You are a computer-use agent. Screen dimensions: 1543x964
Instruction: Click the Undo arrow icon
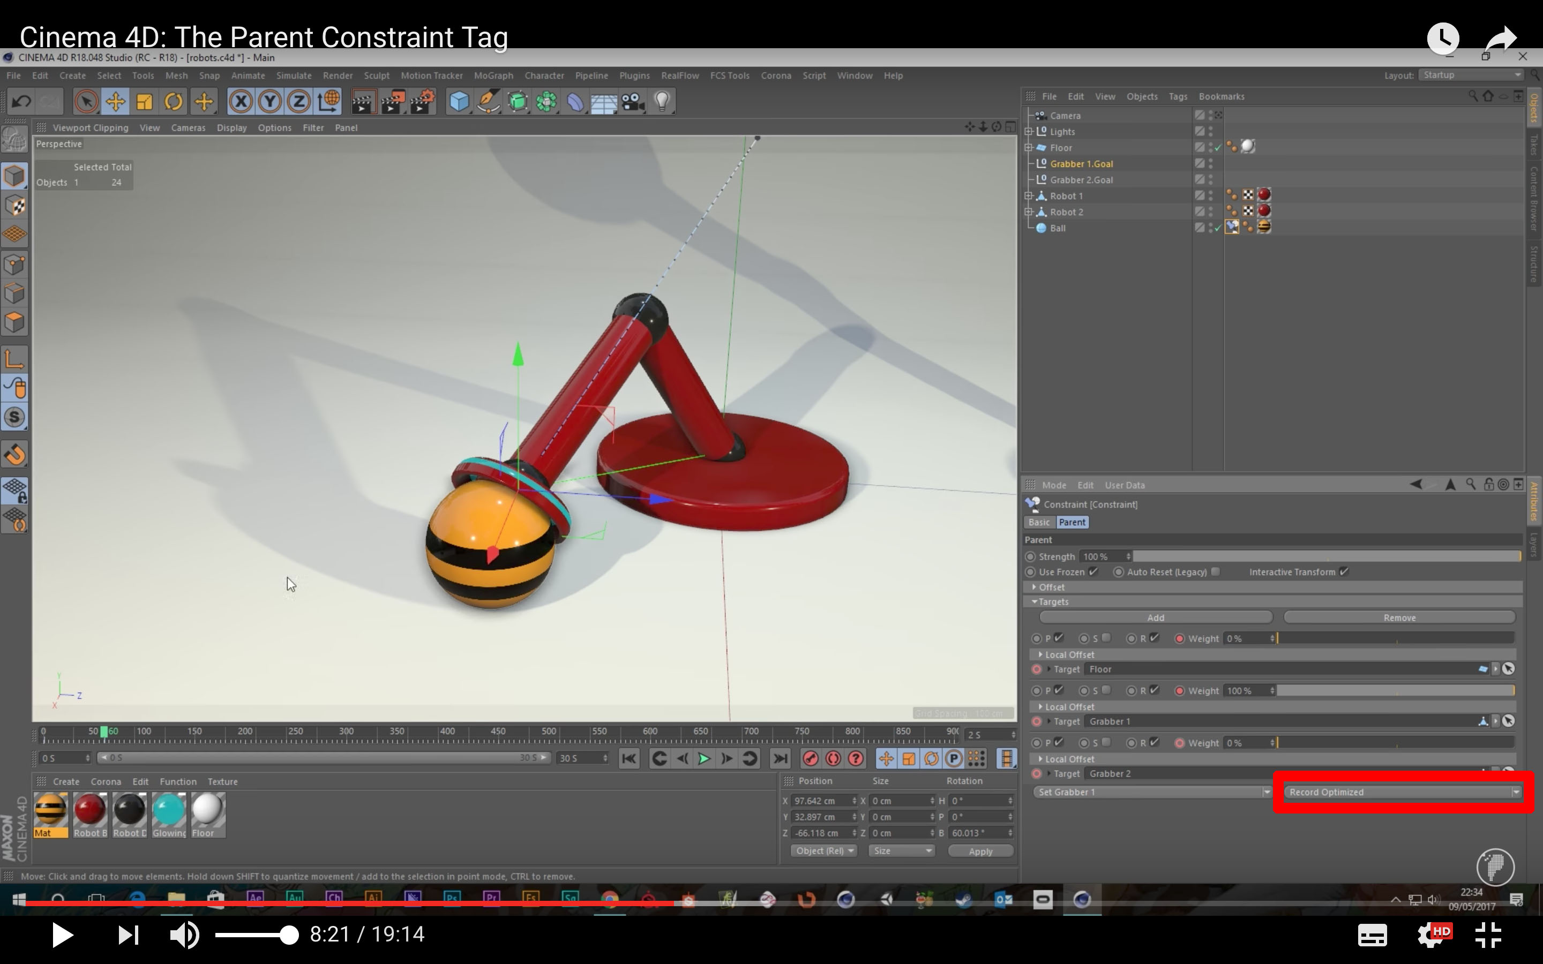(x=21, y=101)
